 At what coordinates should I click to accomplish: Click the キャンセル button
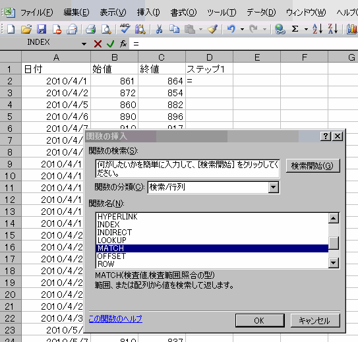click(315, 320)
